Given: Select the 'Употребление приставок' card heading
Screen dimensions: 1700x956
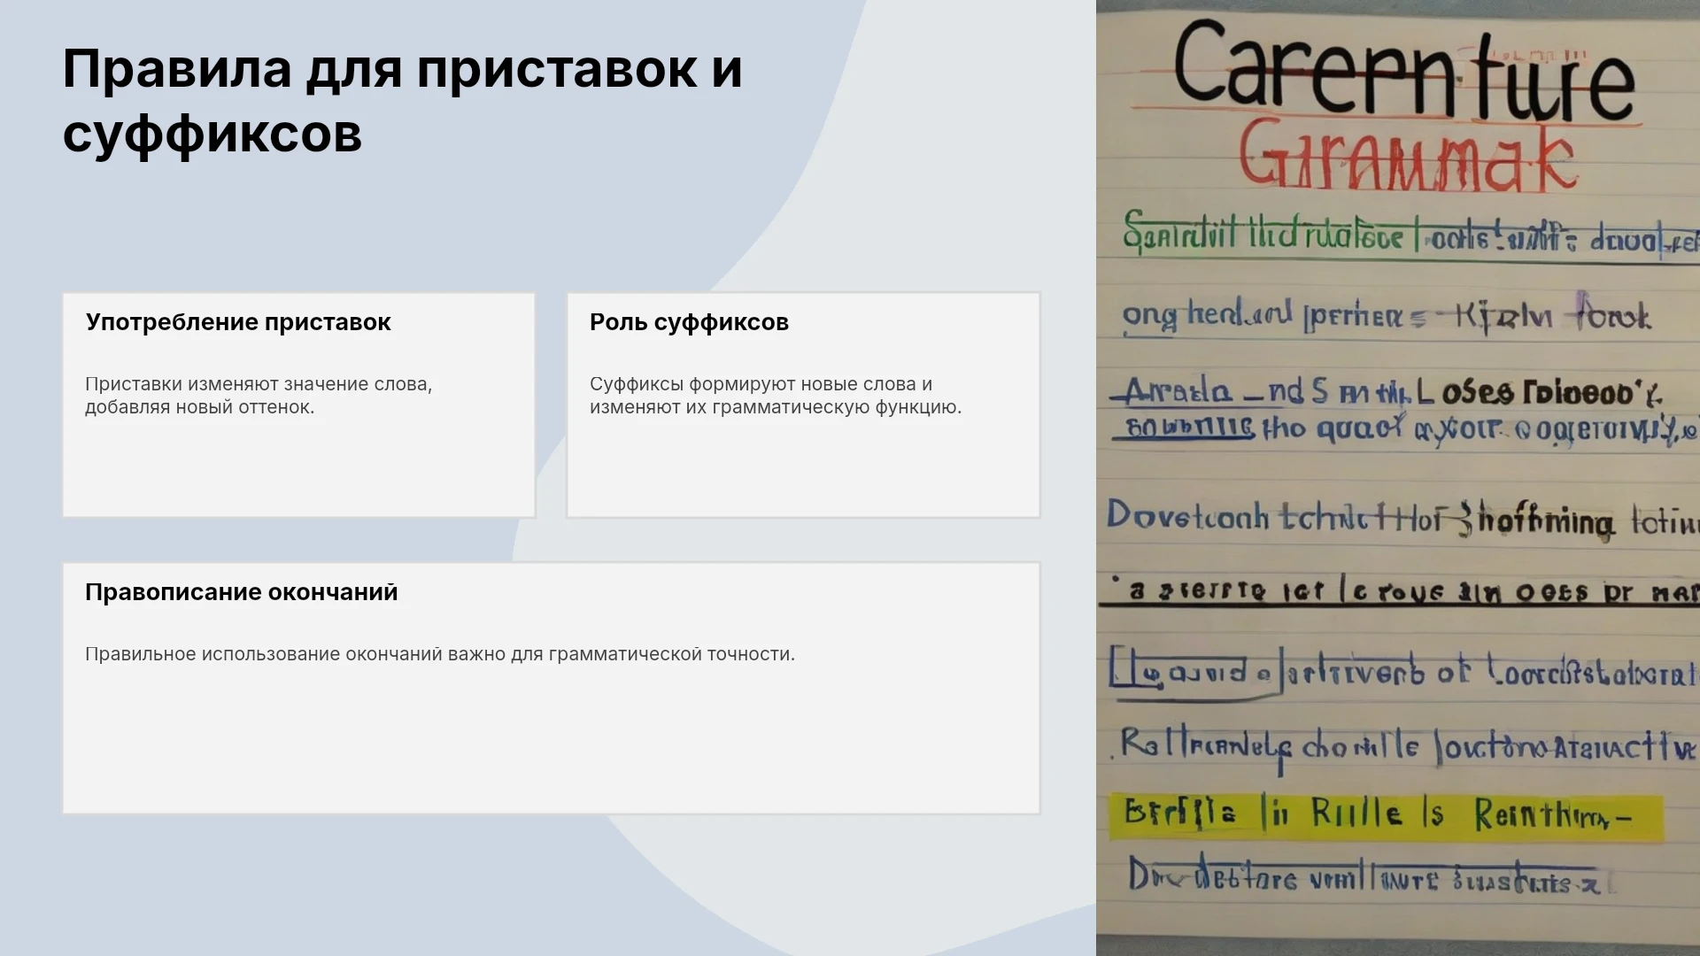Looking at the screenshot, I should click(238, 322).
